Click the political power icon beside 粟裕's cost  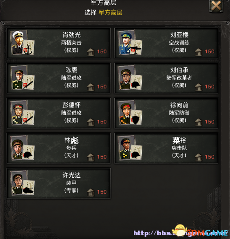point(198,157)
